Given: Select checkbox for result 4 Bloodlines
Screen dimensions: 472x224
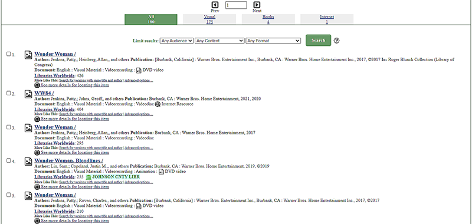Looking at the screenshot, I should pos(9,161).
